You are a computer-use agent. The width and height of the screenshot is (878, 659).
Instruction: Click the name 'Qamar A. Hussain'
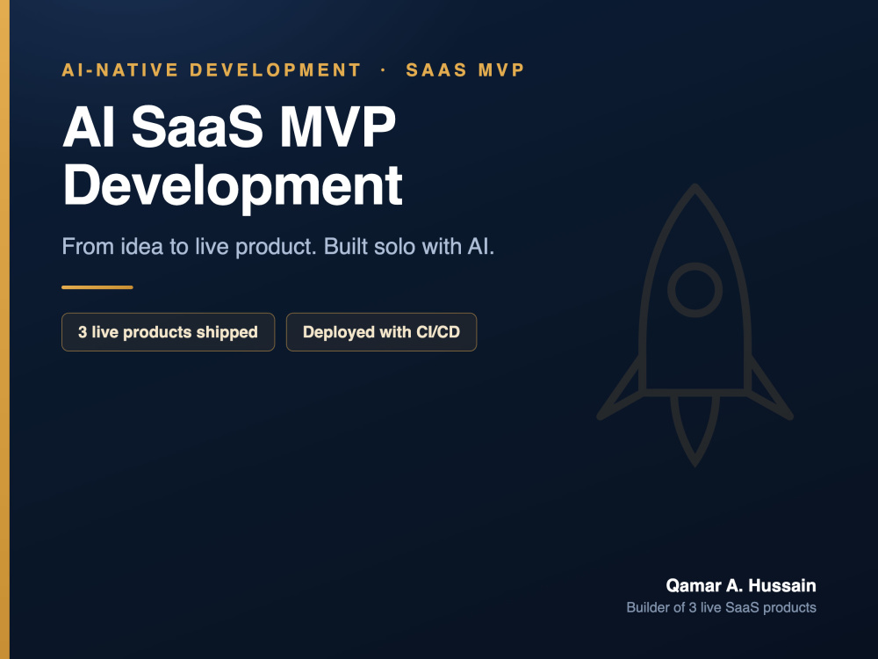[x=741, y=585]
